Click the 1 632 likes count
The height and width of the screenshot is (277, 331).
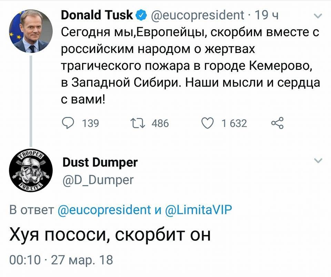[234, 123]
